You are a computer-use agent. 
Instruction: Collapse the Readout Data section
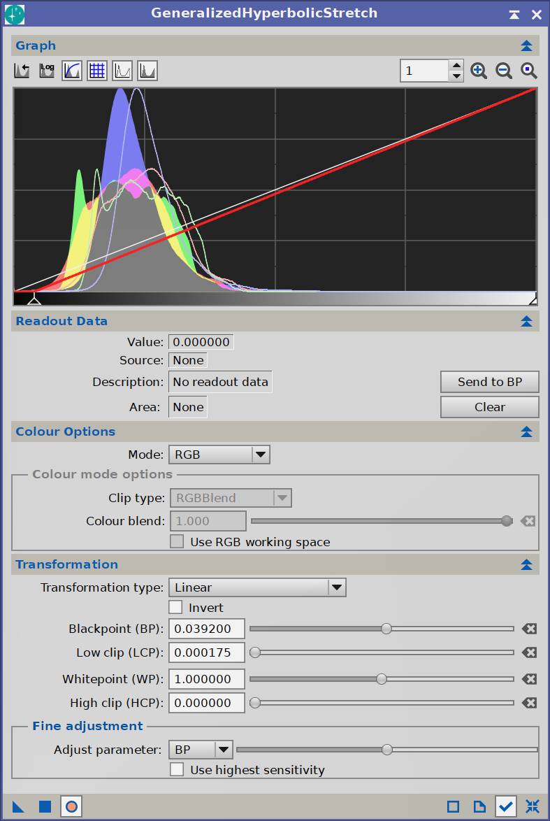click(526, 321)
